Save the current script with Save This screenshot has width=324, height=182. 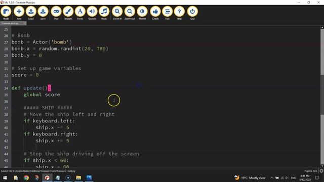pos(43,13)
